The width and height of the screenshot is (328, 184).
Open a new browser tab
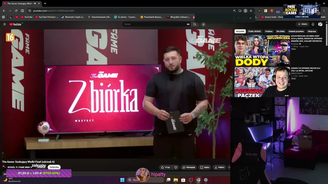point(45,4)
